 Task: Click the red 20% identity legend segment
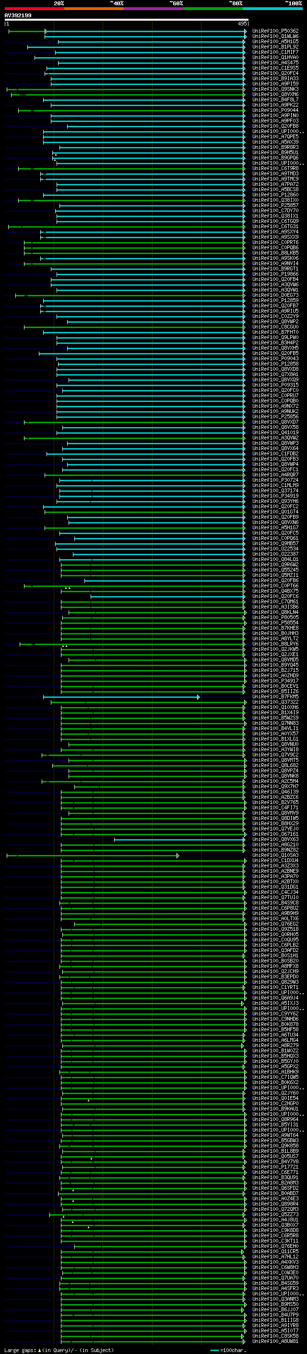point(34,9)
